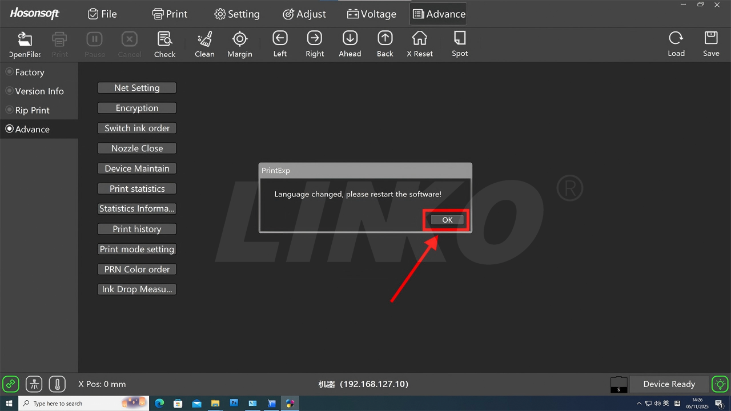Click the Load refresh icon
The height and width of the screenshot is (411, 731).
tap(676, 38)
